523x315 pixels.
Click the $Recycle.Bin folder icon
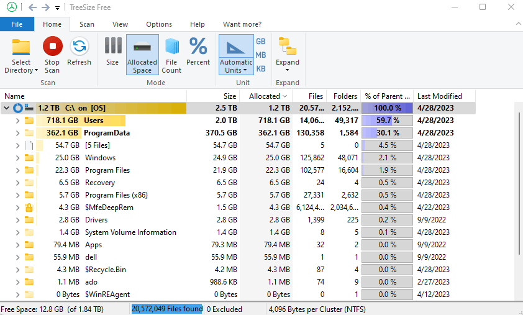click(29, 269)
